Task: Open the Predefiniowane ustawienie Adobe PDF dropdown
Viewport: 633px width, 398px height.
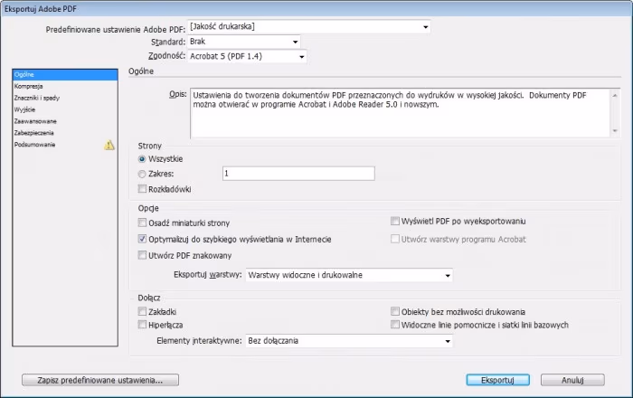Action: (309, 26)
